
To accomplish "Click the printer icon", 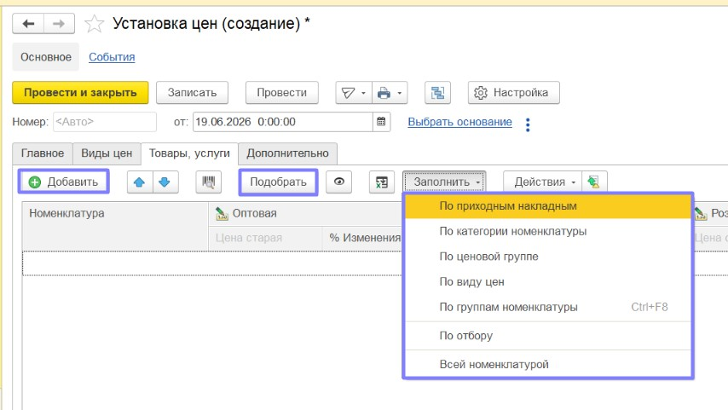I will pyautogui.click(x=384, y=93).
